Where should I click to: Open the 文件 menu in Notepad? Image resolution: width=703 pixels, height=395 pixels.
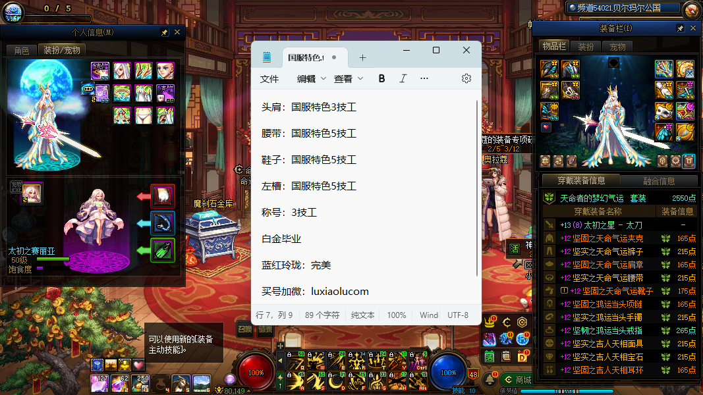coord(269,78)
